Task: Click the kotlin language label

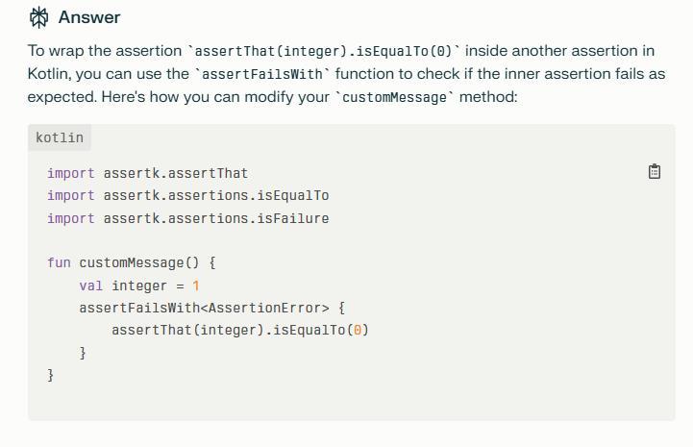Action: tap(60, 137)
